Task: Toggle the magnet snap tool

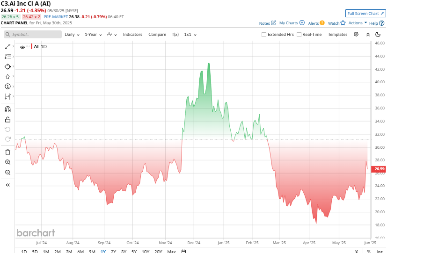Action: point(7,109)
